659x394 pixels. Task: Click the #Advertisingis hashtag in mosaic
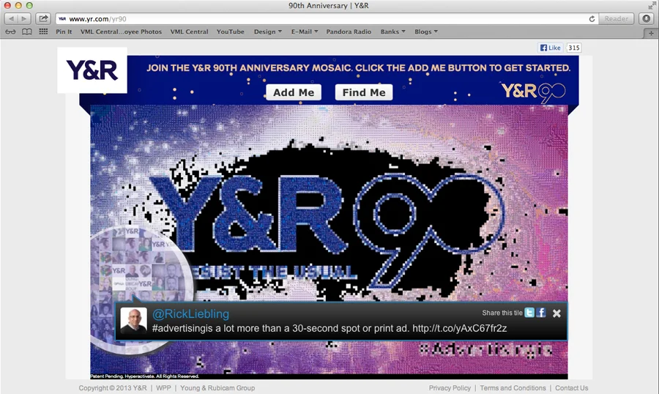(x=486, y=350)
